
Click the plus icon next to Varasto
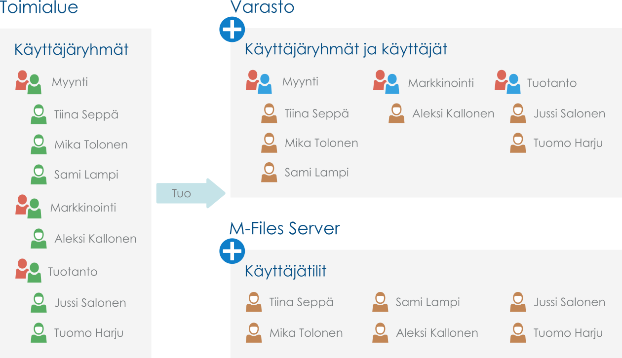232,30
